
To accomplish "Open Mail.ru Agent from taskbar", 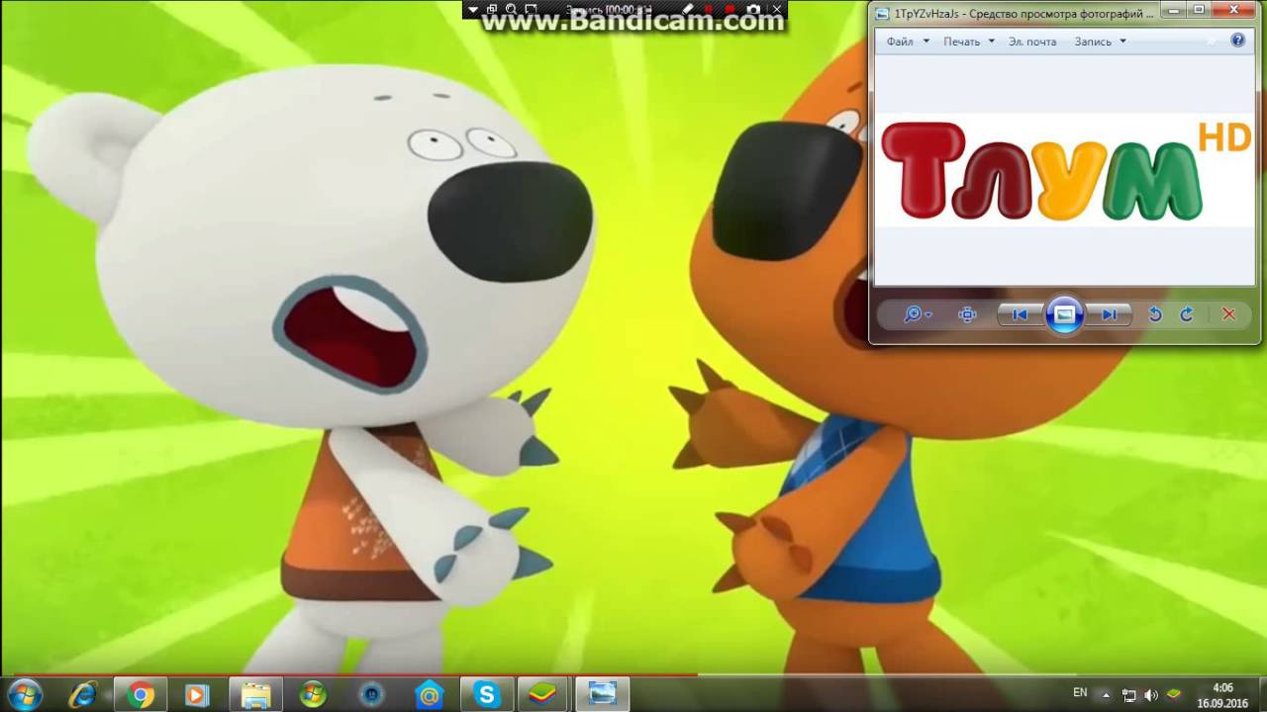I will 429,695.
